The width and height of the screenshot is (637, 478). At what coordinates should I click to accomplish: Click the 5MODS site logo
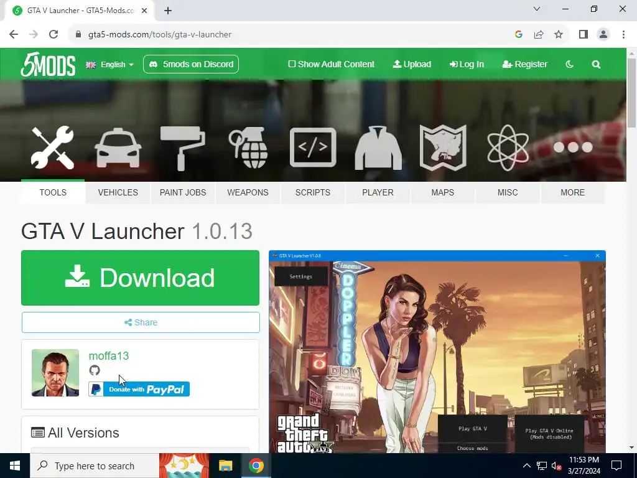coord(48,64)
